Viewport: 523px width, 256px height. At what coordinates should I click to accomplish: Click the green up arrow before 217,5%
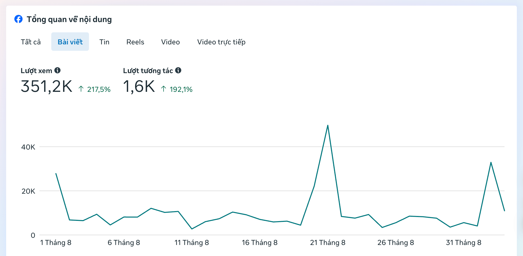(x=81, y=89)
